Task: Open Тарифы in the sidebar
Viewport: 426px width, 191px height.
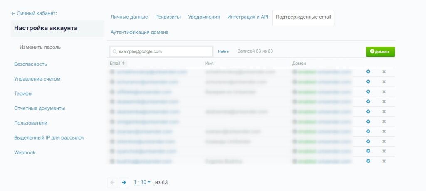Action: (x=23, y=93)
